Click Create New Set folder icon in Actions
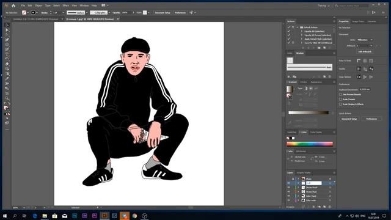This screenshot has height=220, width=391. click(x=319, y=48)
